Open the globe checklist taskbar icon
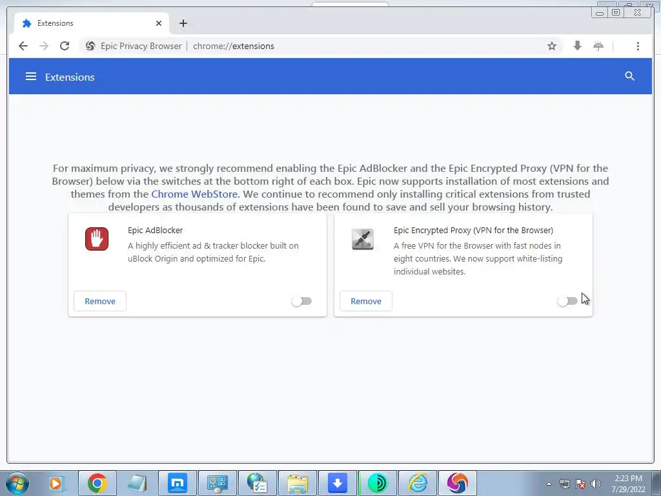This screenshot has height=496, width=661. [x=258, y=483]
